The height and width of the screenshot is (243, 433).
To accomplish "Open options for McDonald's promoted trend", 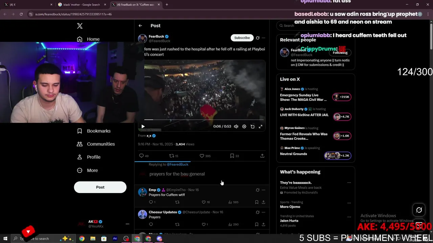I will 349,183.
